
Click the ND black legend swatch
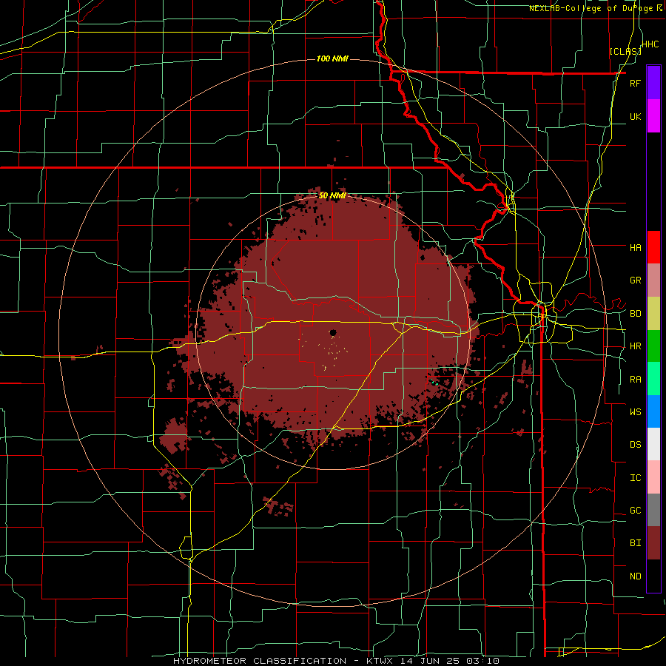coord(653,576)
